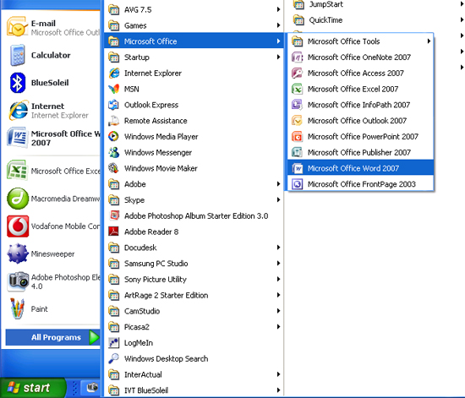This screenshot has width=465, height=398.
Task: Expand the Games folder submenu
Action: [x=194, y=25]
